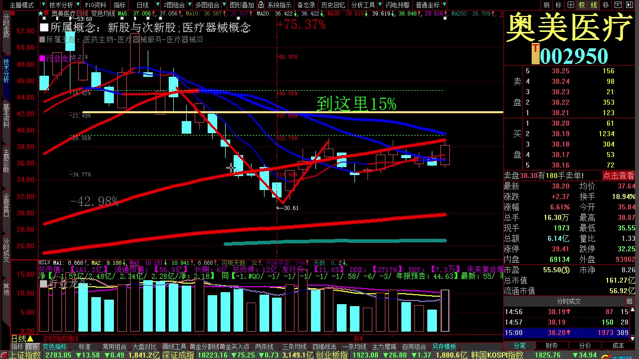Toggle the 线 line button

coord(594,5)
